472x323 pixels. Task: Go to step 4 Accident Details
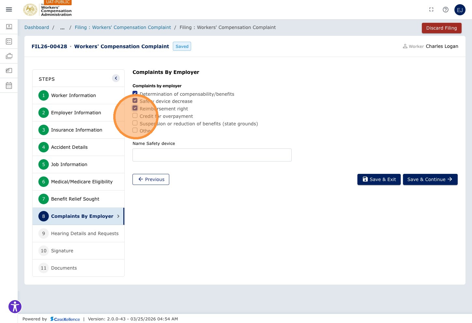pyautogui.click(x=78, y=147)
